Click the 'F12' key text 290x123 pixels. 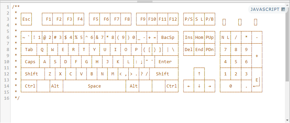click(173, 19)
